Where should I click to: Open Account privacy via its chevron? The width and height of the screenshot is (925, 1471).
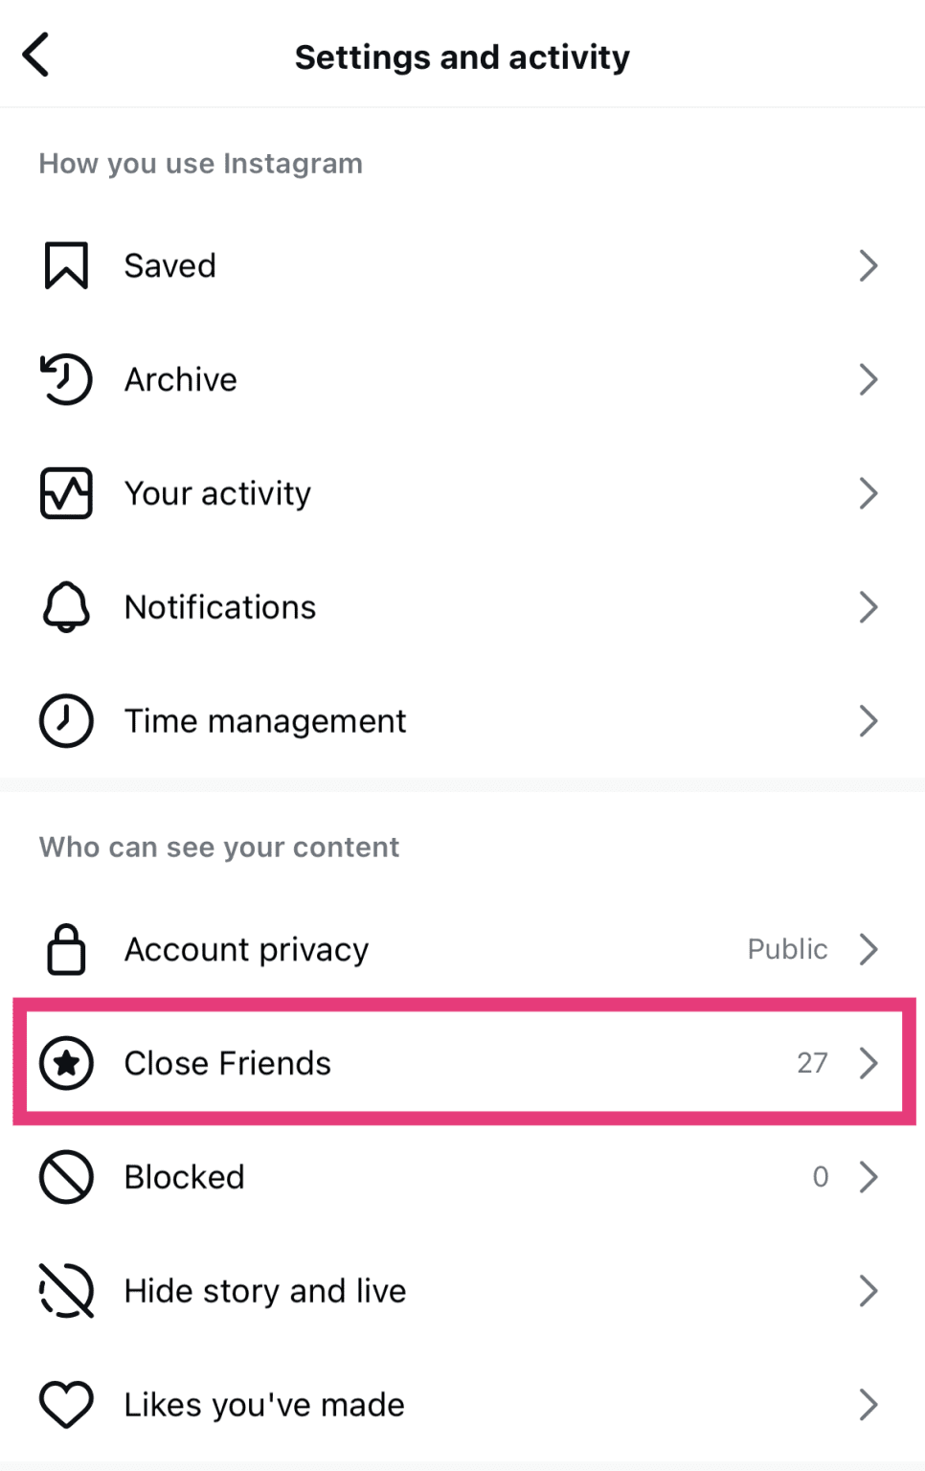point(869,949)
